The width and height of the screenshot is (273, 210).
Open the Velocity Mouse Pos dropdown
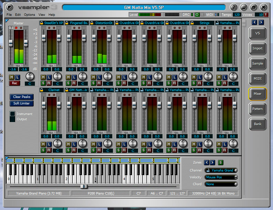pos(221,177)
